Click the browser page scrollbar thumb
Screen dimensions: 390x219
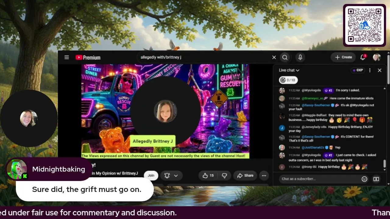[x=388, y=69]
